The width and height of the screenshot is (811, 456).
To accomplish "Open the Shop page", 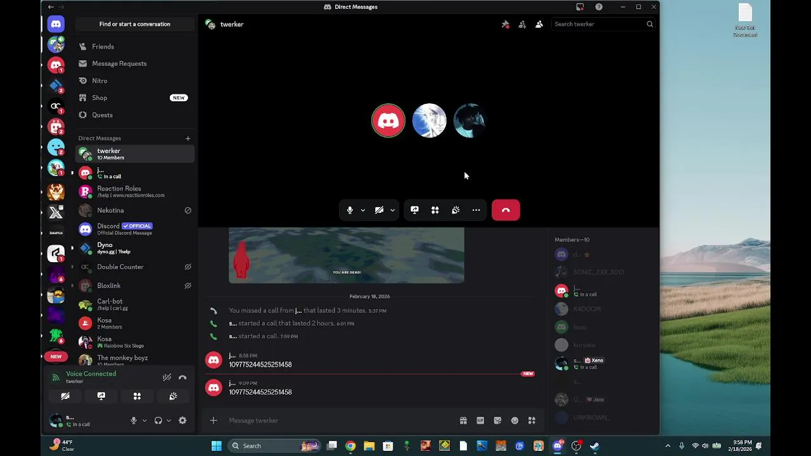I will (134, 98).
